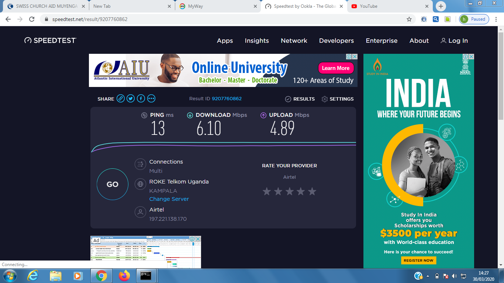The image size is (504, 283).
Task: Rate provider Airtel five stars
Action: (x=312, y=191)
